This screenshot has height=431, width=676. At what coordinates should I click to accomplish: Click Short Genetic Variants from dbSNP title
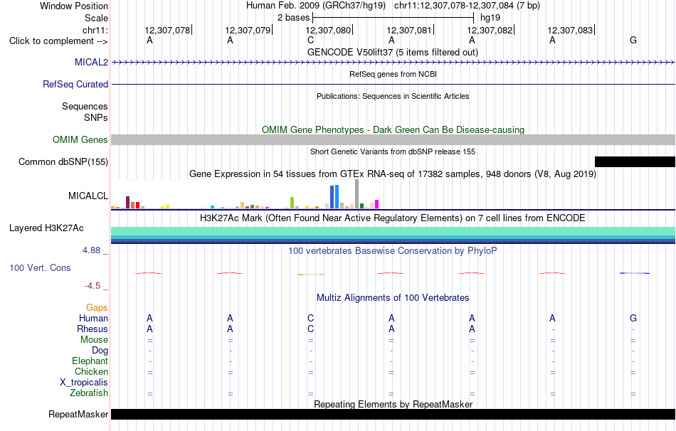393,151
